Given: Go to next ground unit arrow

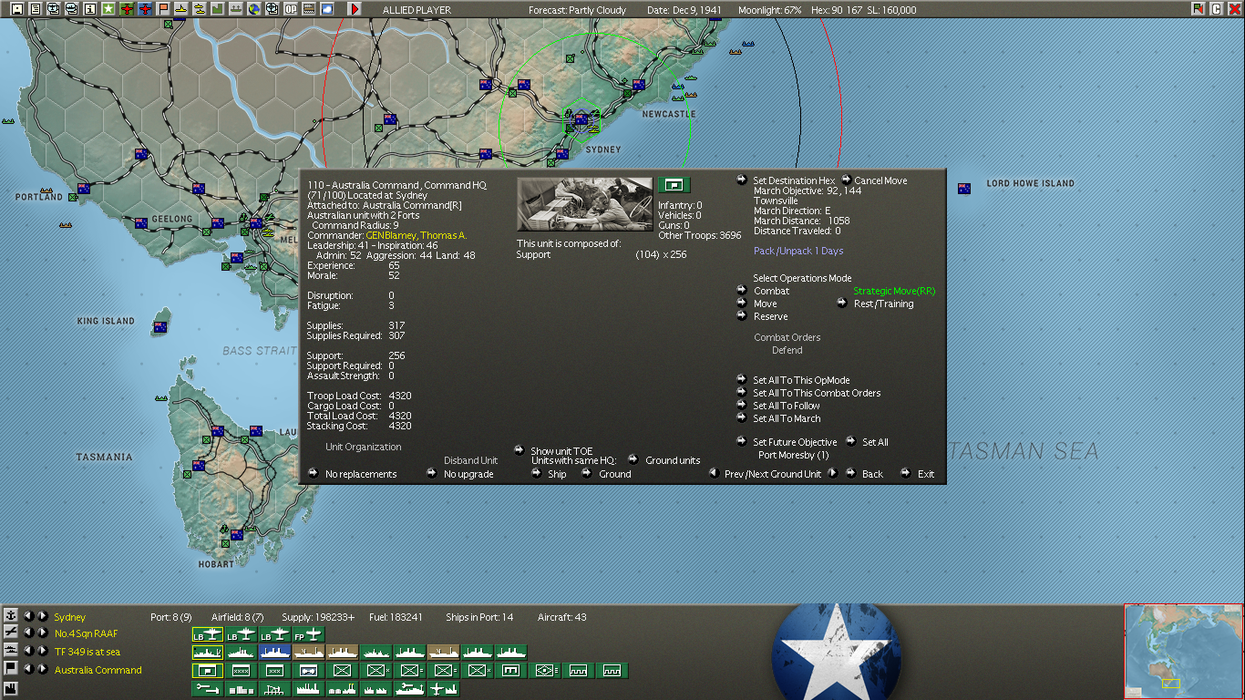Looking at the screenshot, I should click(833, 474).
